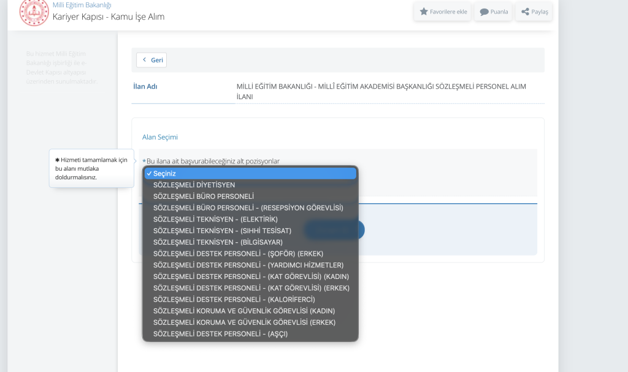628x372 pixels.
Task: Select KAT GÖREVLİSİ (ERKEK) option
Action: pos(251,288)
